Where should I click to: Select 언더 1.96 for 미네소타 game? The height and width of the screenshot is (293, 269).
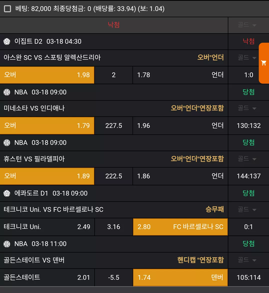click(180, 126)
